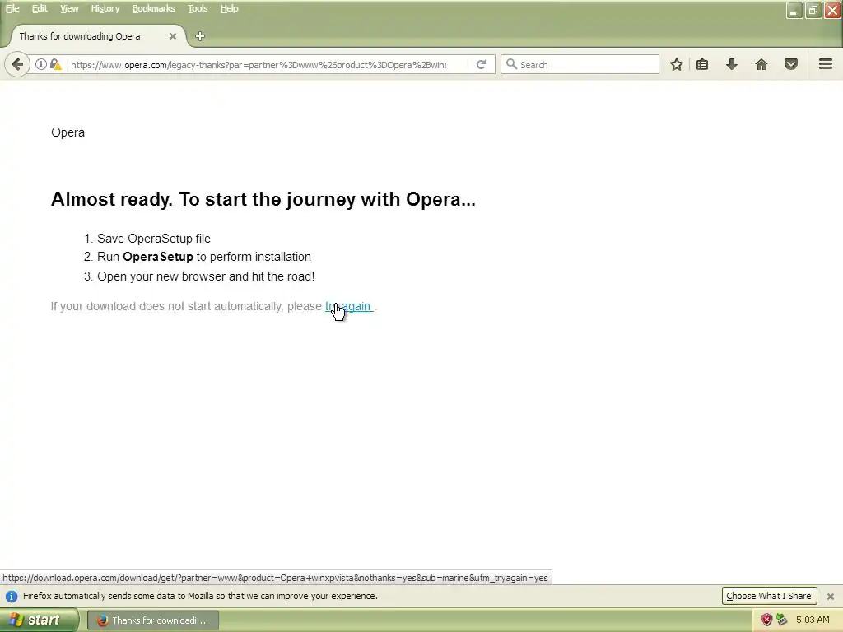Click the network tray icon
This screenshot has height=632, width=843.
pos(782,620)
